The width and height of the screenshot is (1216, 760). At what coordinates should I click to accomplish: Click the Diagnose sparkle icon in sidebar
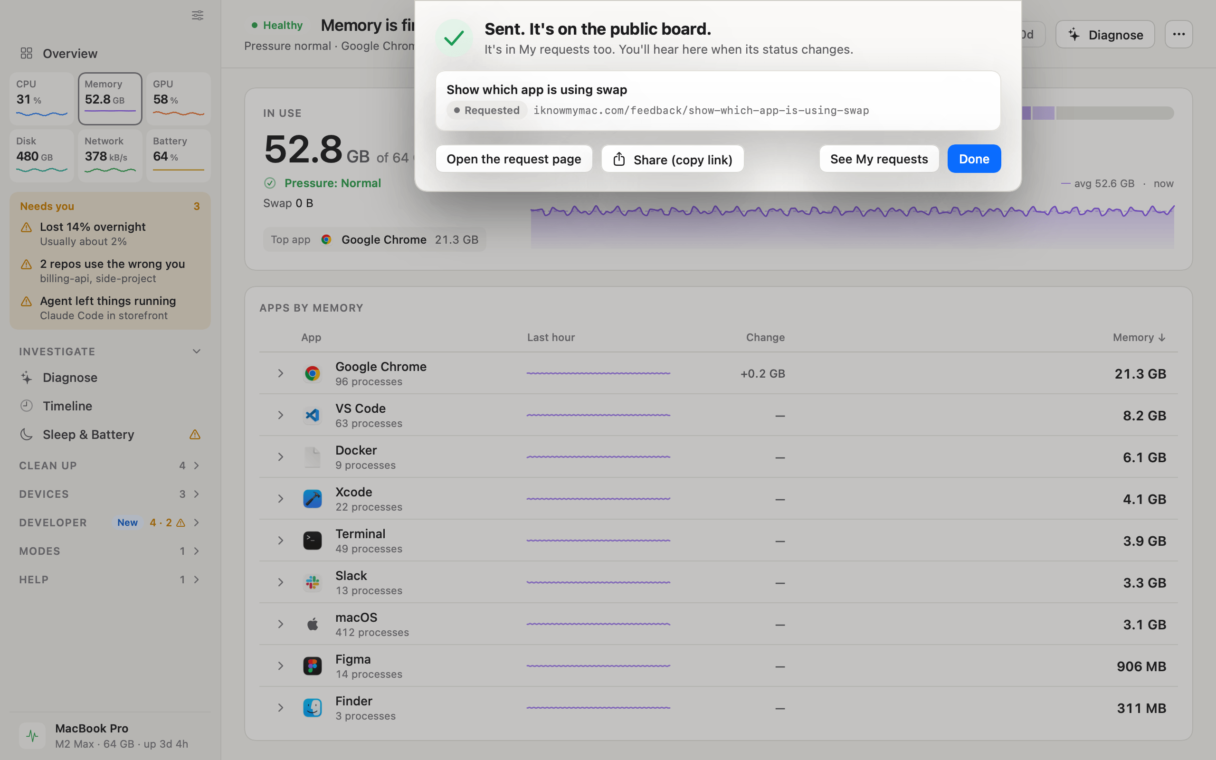(27, 378)
